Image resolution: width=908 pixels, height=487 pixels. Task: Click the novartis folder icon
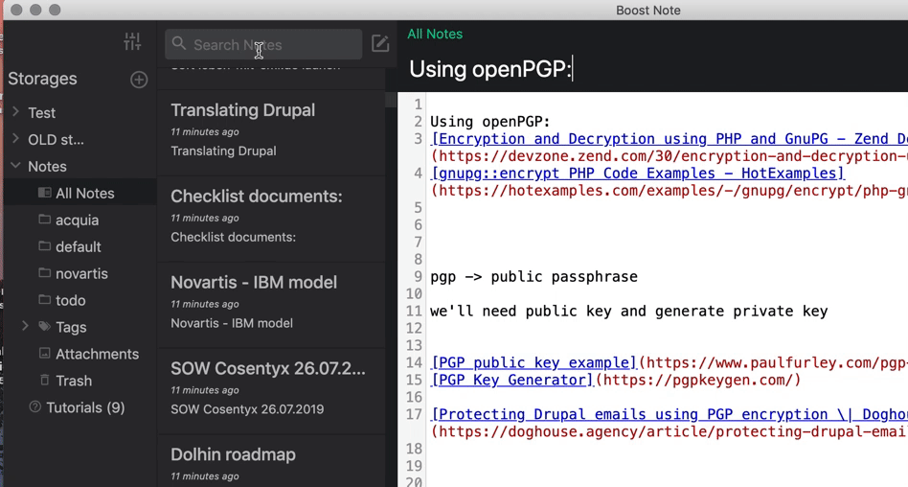45,272
